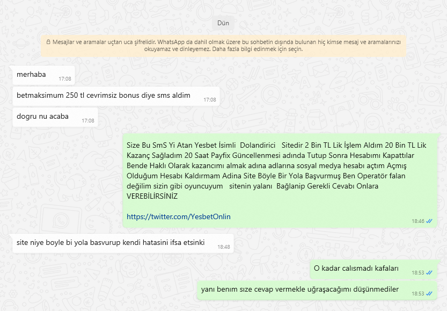
Task: Click the 'betmaksimum 250 tl cevrimsiz bonus' message
Action: coord(116,96)
